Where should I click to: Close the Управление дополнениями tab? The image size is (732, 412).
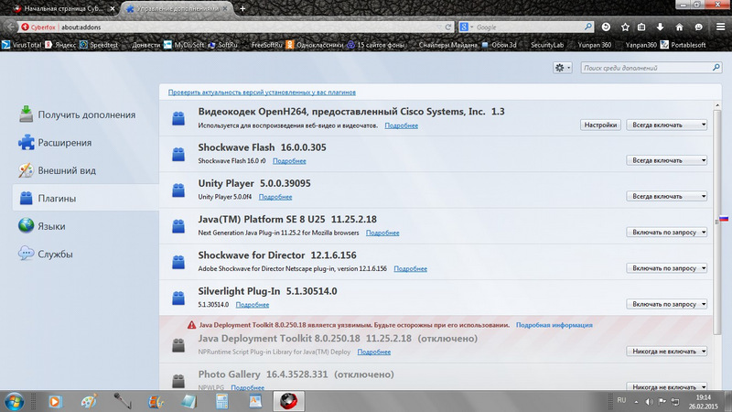point(225,8)
